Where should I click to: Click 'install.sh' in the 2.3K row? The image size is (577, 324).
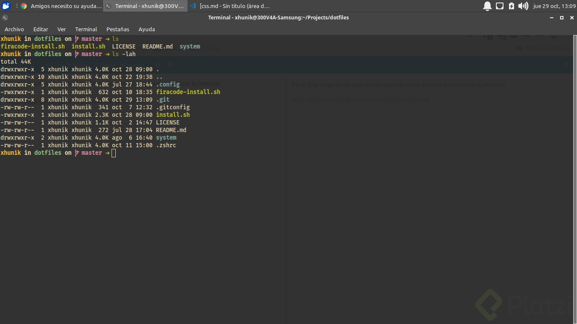click(x=173, y=115)
